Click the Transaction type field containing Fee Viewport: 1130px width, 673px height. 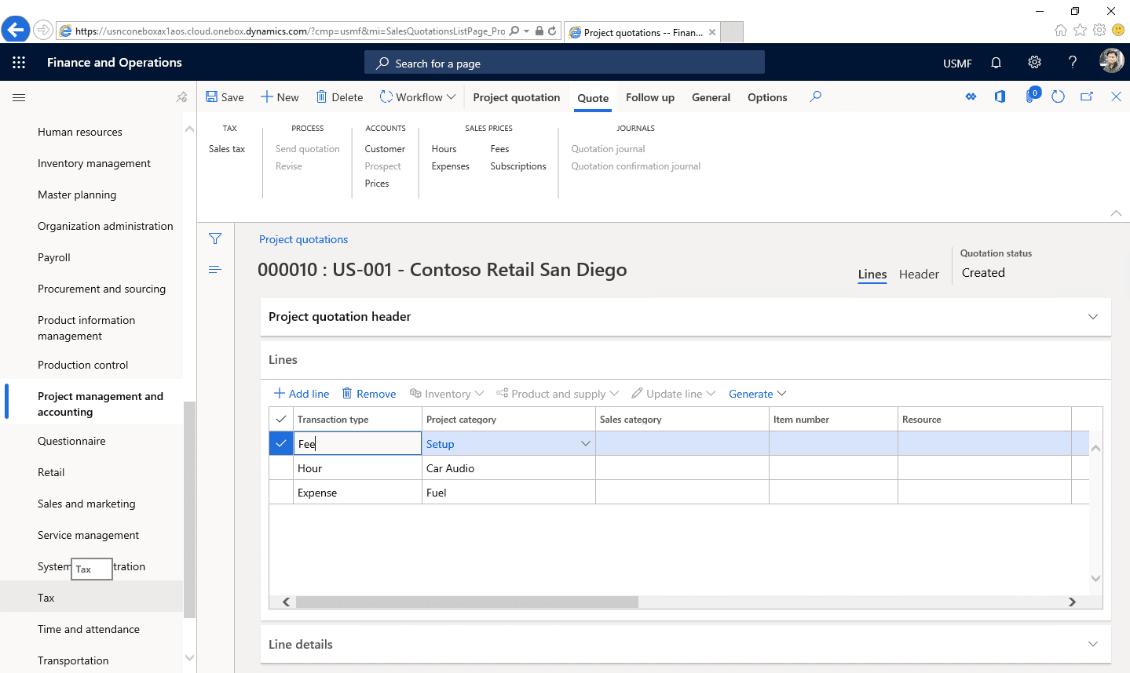[x=357, y=444]
